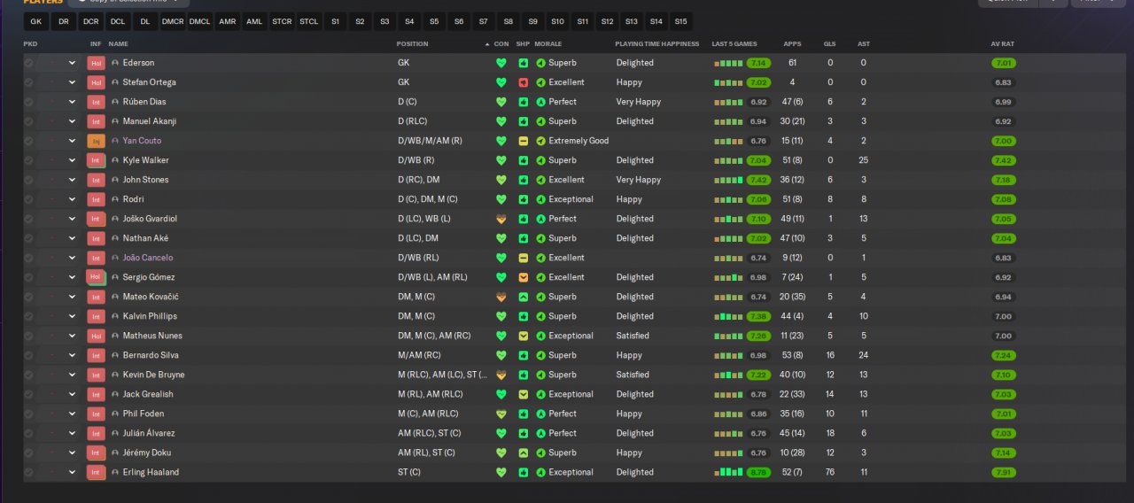This screenshot has width=1134, height=503.
Task: Click Ederson's green condition heart icon
Action: click(501, 63)
